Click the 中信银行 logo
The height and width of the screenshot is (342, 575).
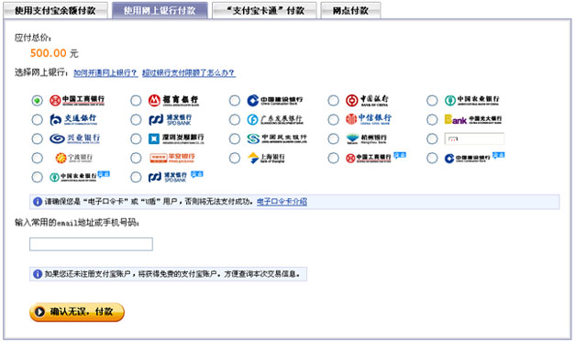[368, 119]
